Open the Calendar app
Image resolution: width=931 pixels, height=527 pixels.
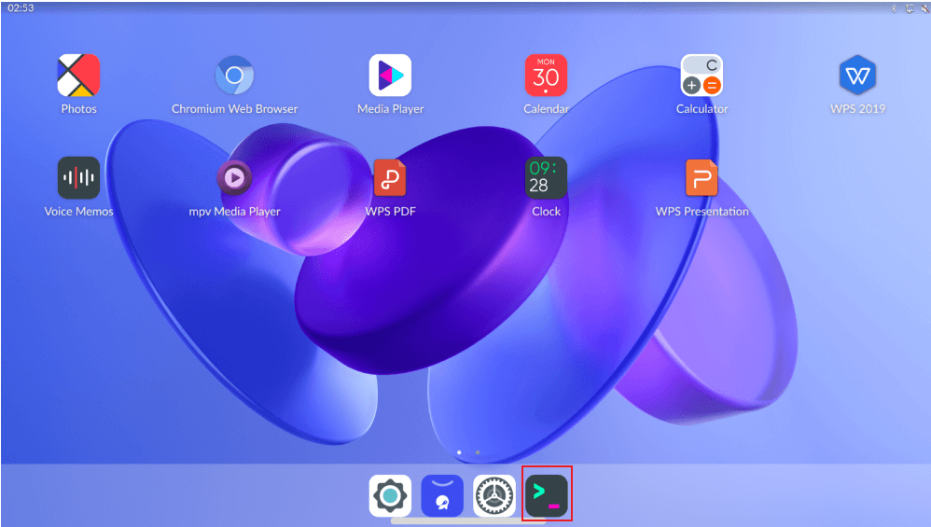pos(546,76)
